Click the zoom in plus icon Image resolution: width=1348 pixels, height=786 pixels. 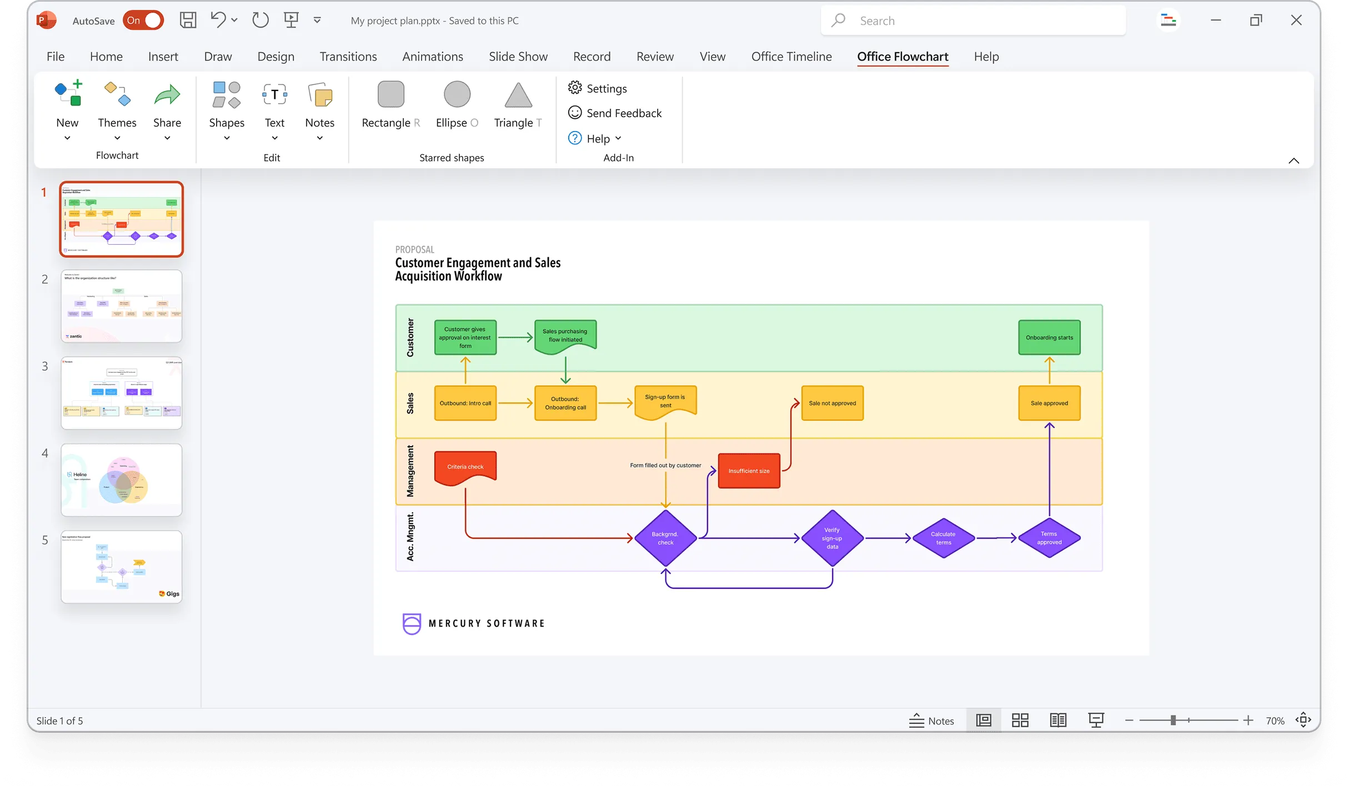pos(1248,720)
